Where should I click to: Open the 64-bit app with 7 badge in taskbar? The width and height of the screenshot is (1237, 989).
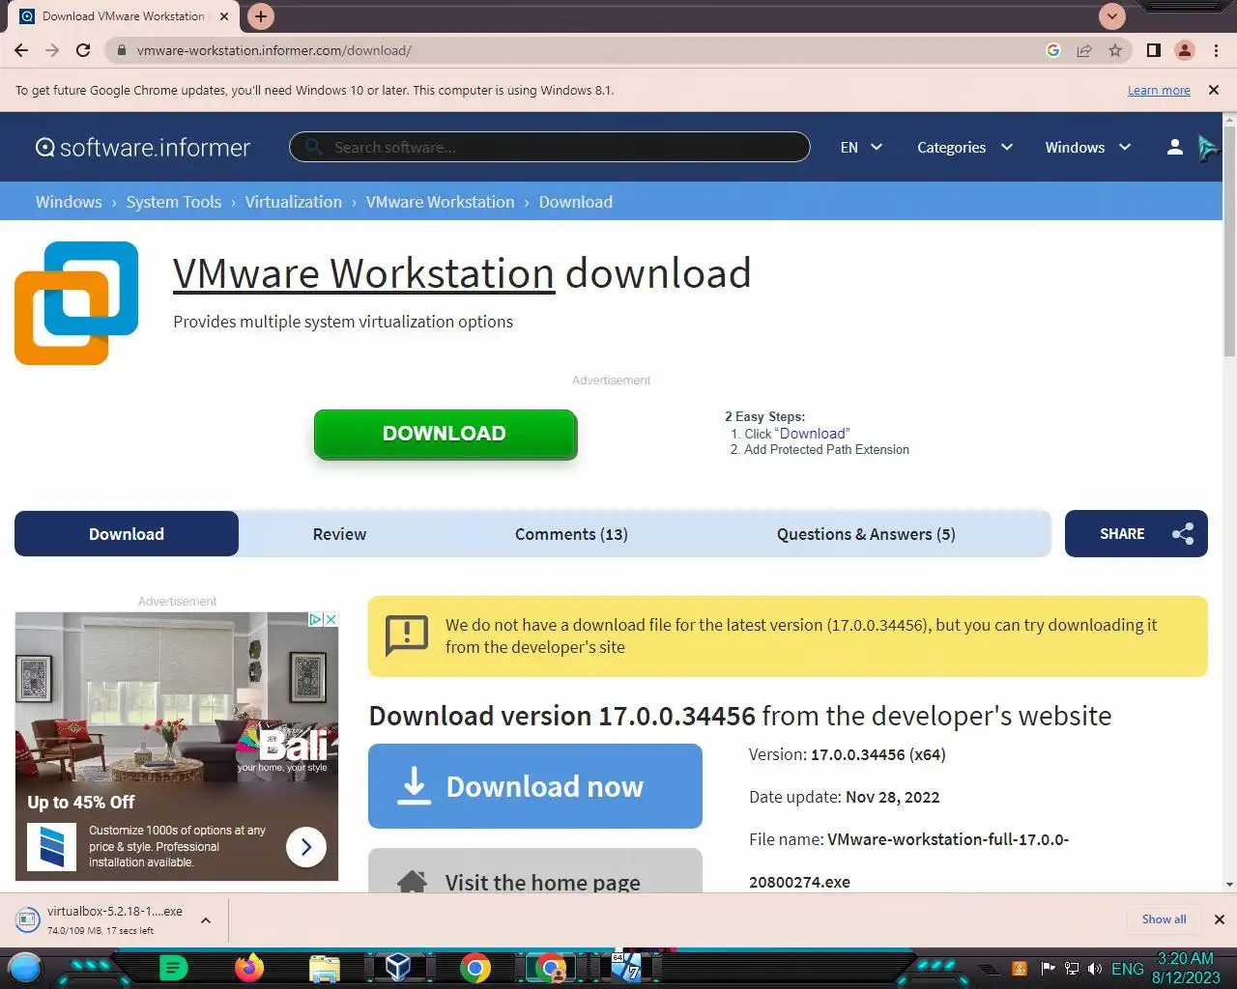[x=627, y=968]
